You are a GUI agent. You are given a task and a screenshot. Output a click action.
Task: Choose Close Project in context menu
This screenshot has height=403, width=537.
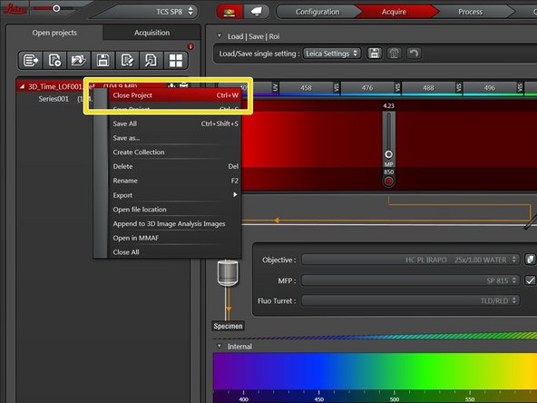[x=175, y=95]
